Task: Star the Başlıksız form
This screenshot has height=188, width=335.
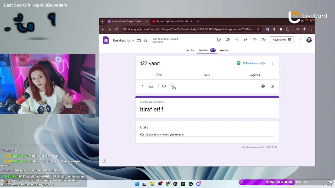Action: [146, 40]
